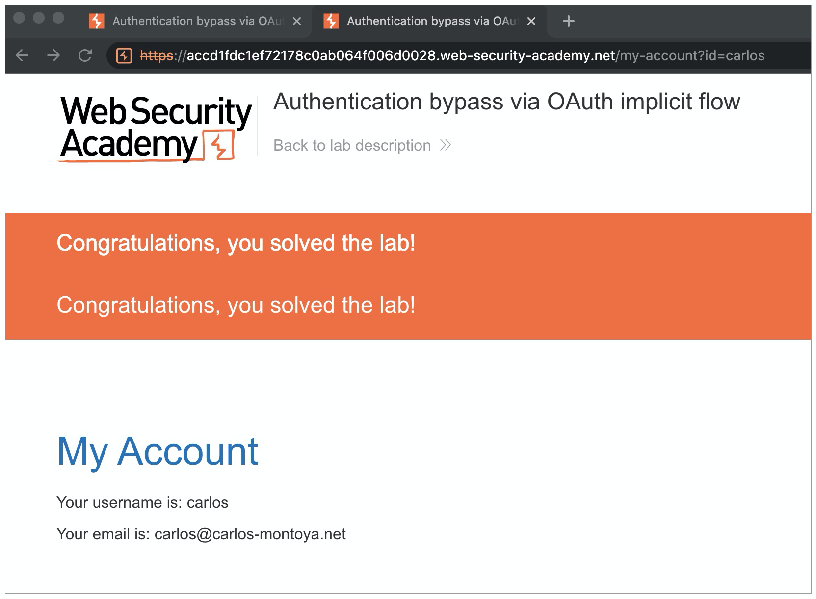Viewport: 816px width, 599px height.
Task: Open the Back to lab description link
Action: [x=352, y=145]
